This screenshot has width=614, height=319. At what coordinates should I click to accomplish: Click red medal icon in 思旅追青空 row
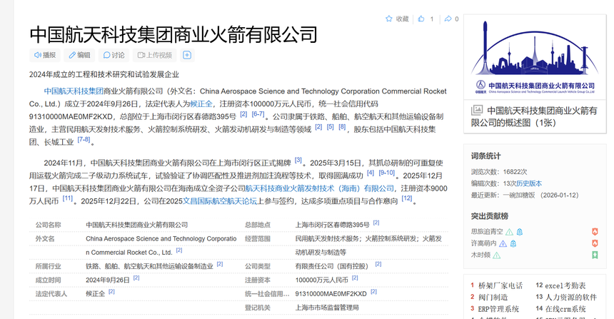tap(595, 232)
